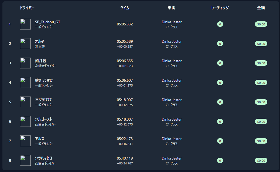Click オルタ's driver avatar image

click(25, 44)
